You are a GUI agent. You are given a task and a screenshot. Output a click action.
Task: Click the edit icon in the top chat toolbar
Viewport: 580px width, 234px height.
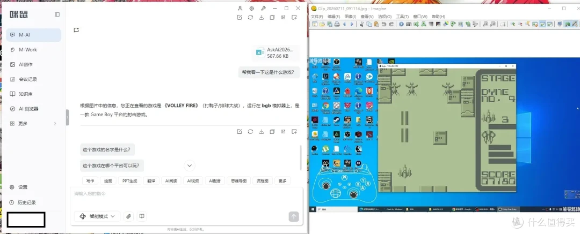(x=240, y=17)
